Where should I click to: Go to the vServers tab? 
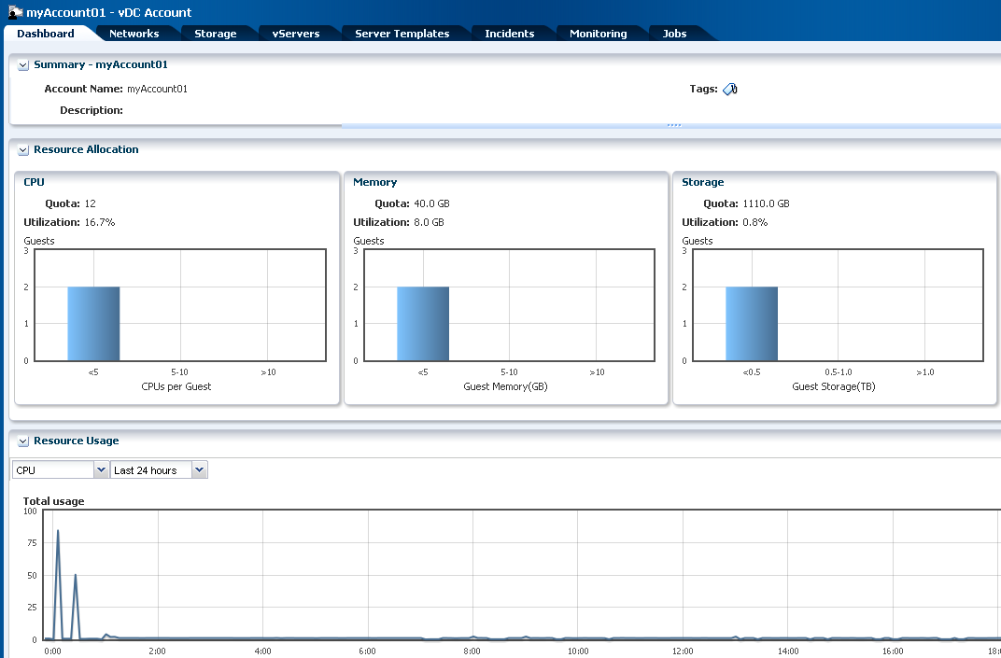(296, 34)
